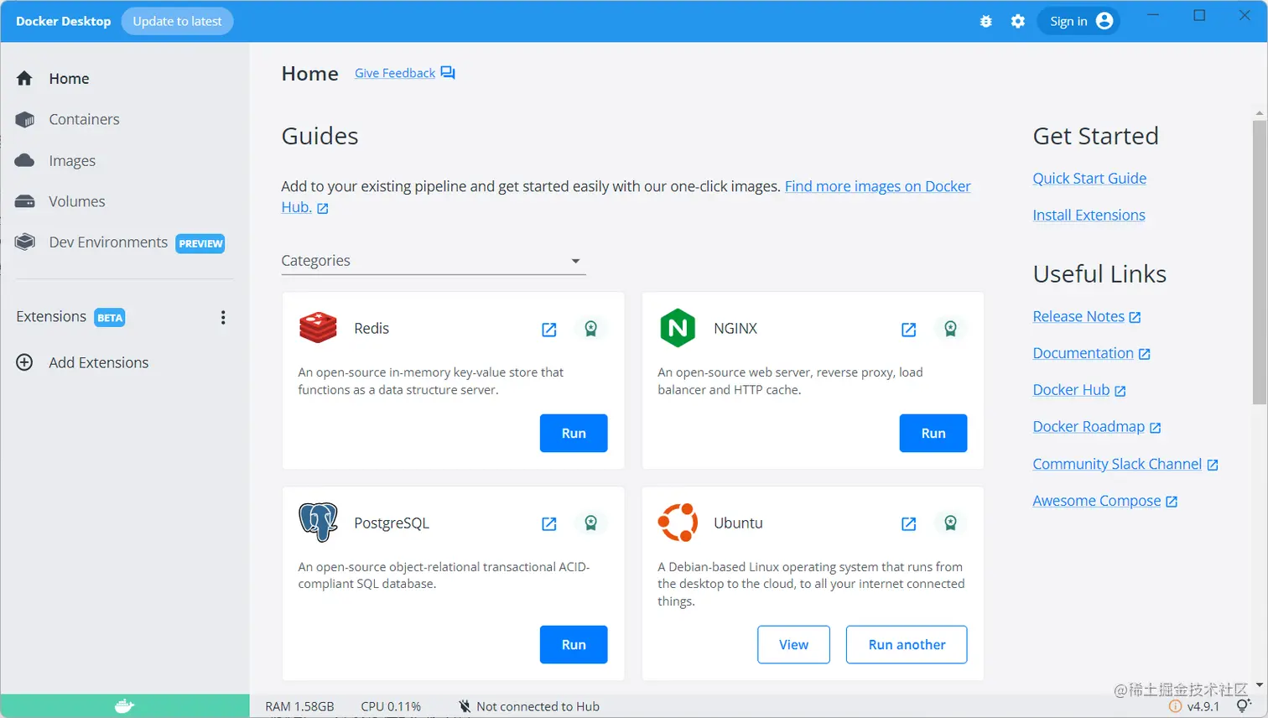Viewport: 1268px width, 718px height.
Task: Click the Containers cube icon
Action: pos(25,119)
